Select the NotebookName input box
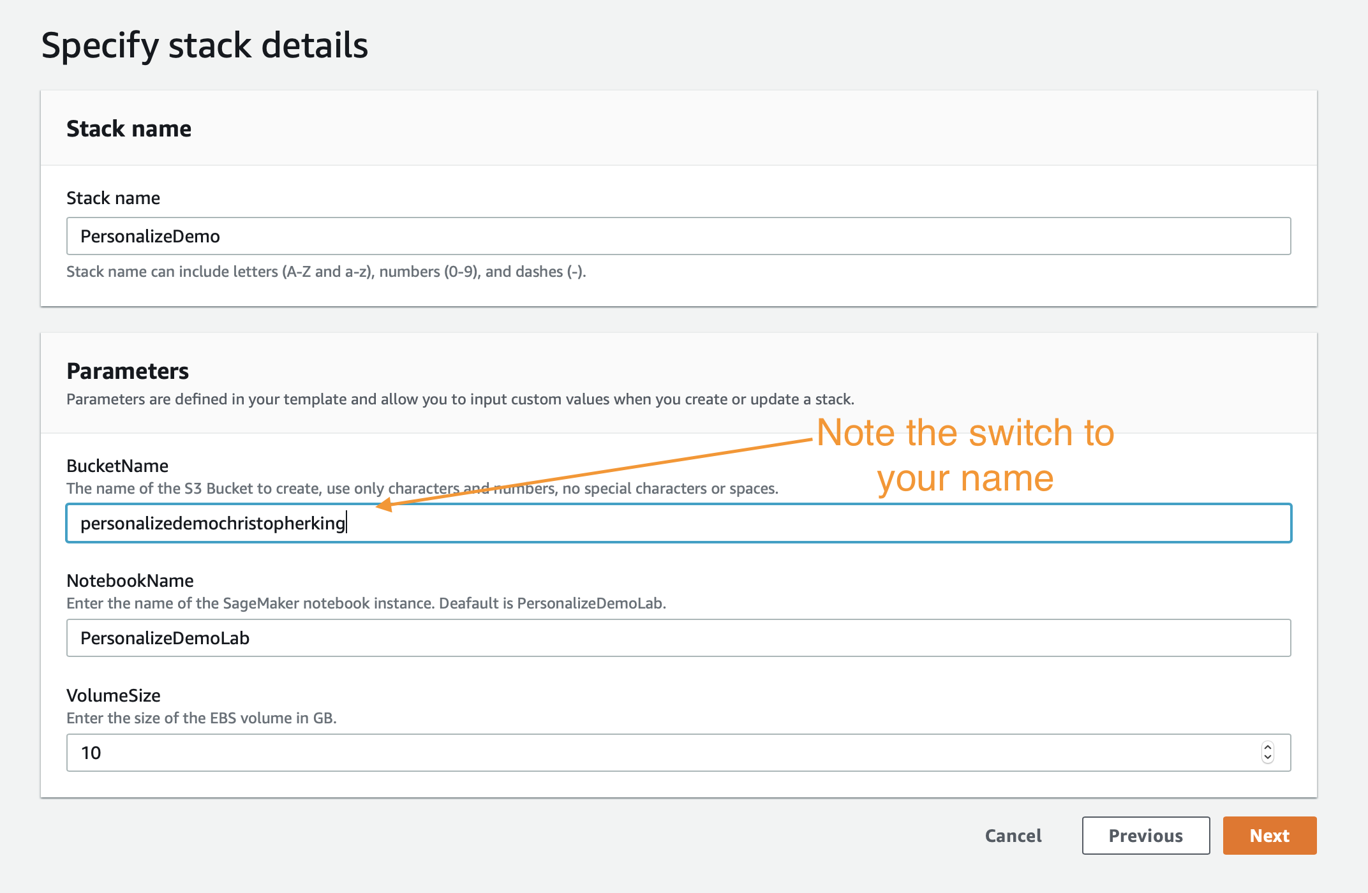This screenshot has width=1368, height=893. [x=679, y=638]
